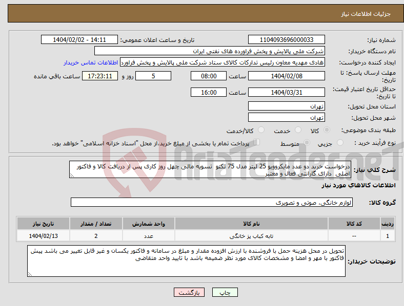Image resolution: width=404 pixels, height=306 pixels.
Task: Open the اطلاعات تماس خریدار link
Action: 91,62
